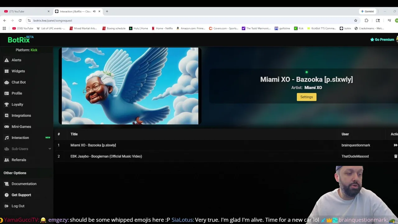
Task: Mute the BotRix tab audio icon
Action: pos(94,12)
